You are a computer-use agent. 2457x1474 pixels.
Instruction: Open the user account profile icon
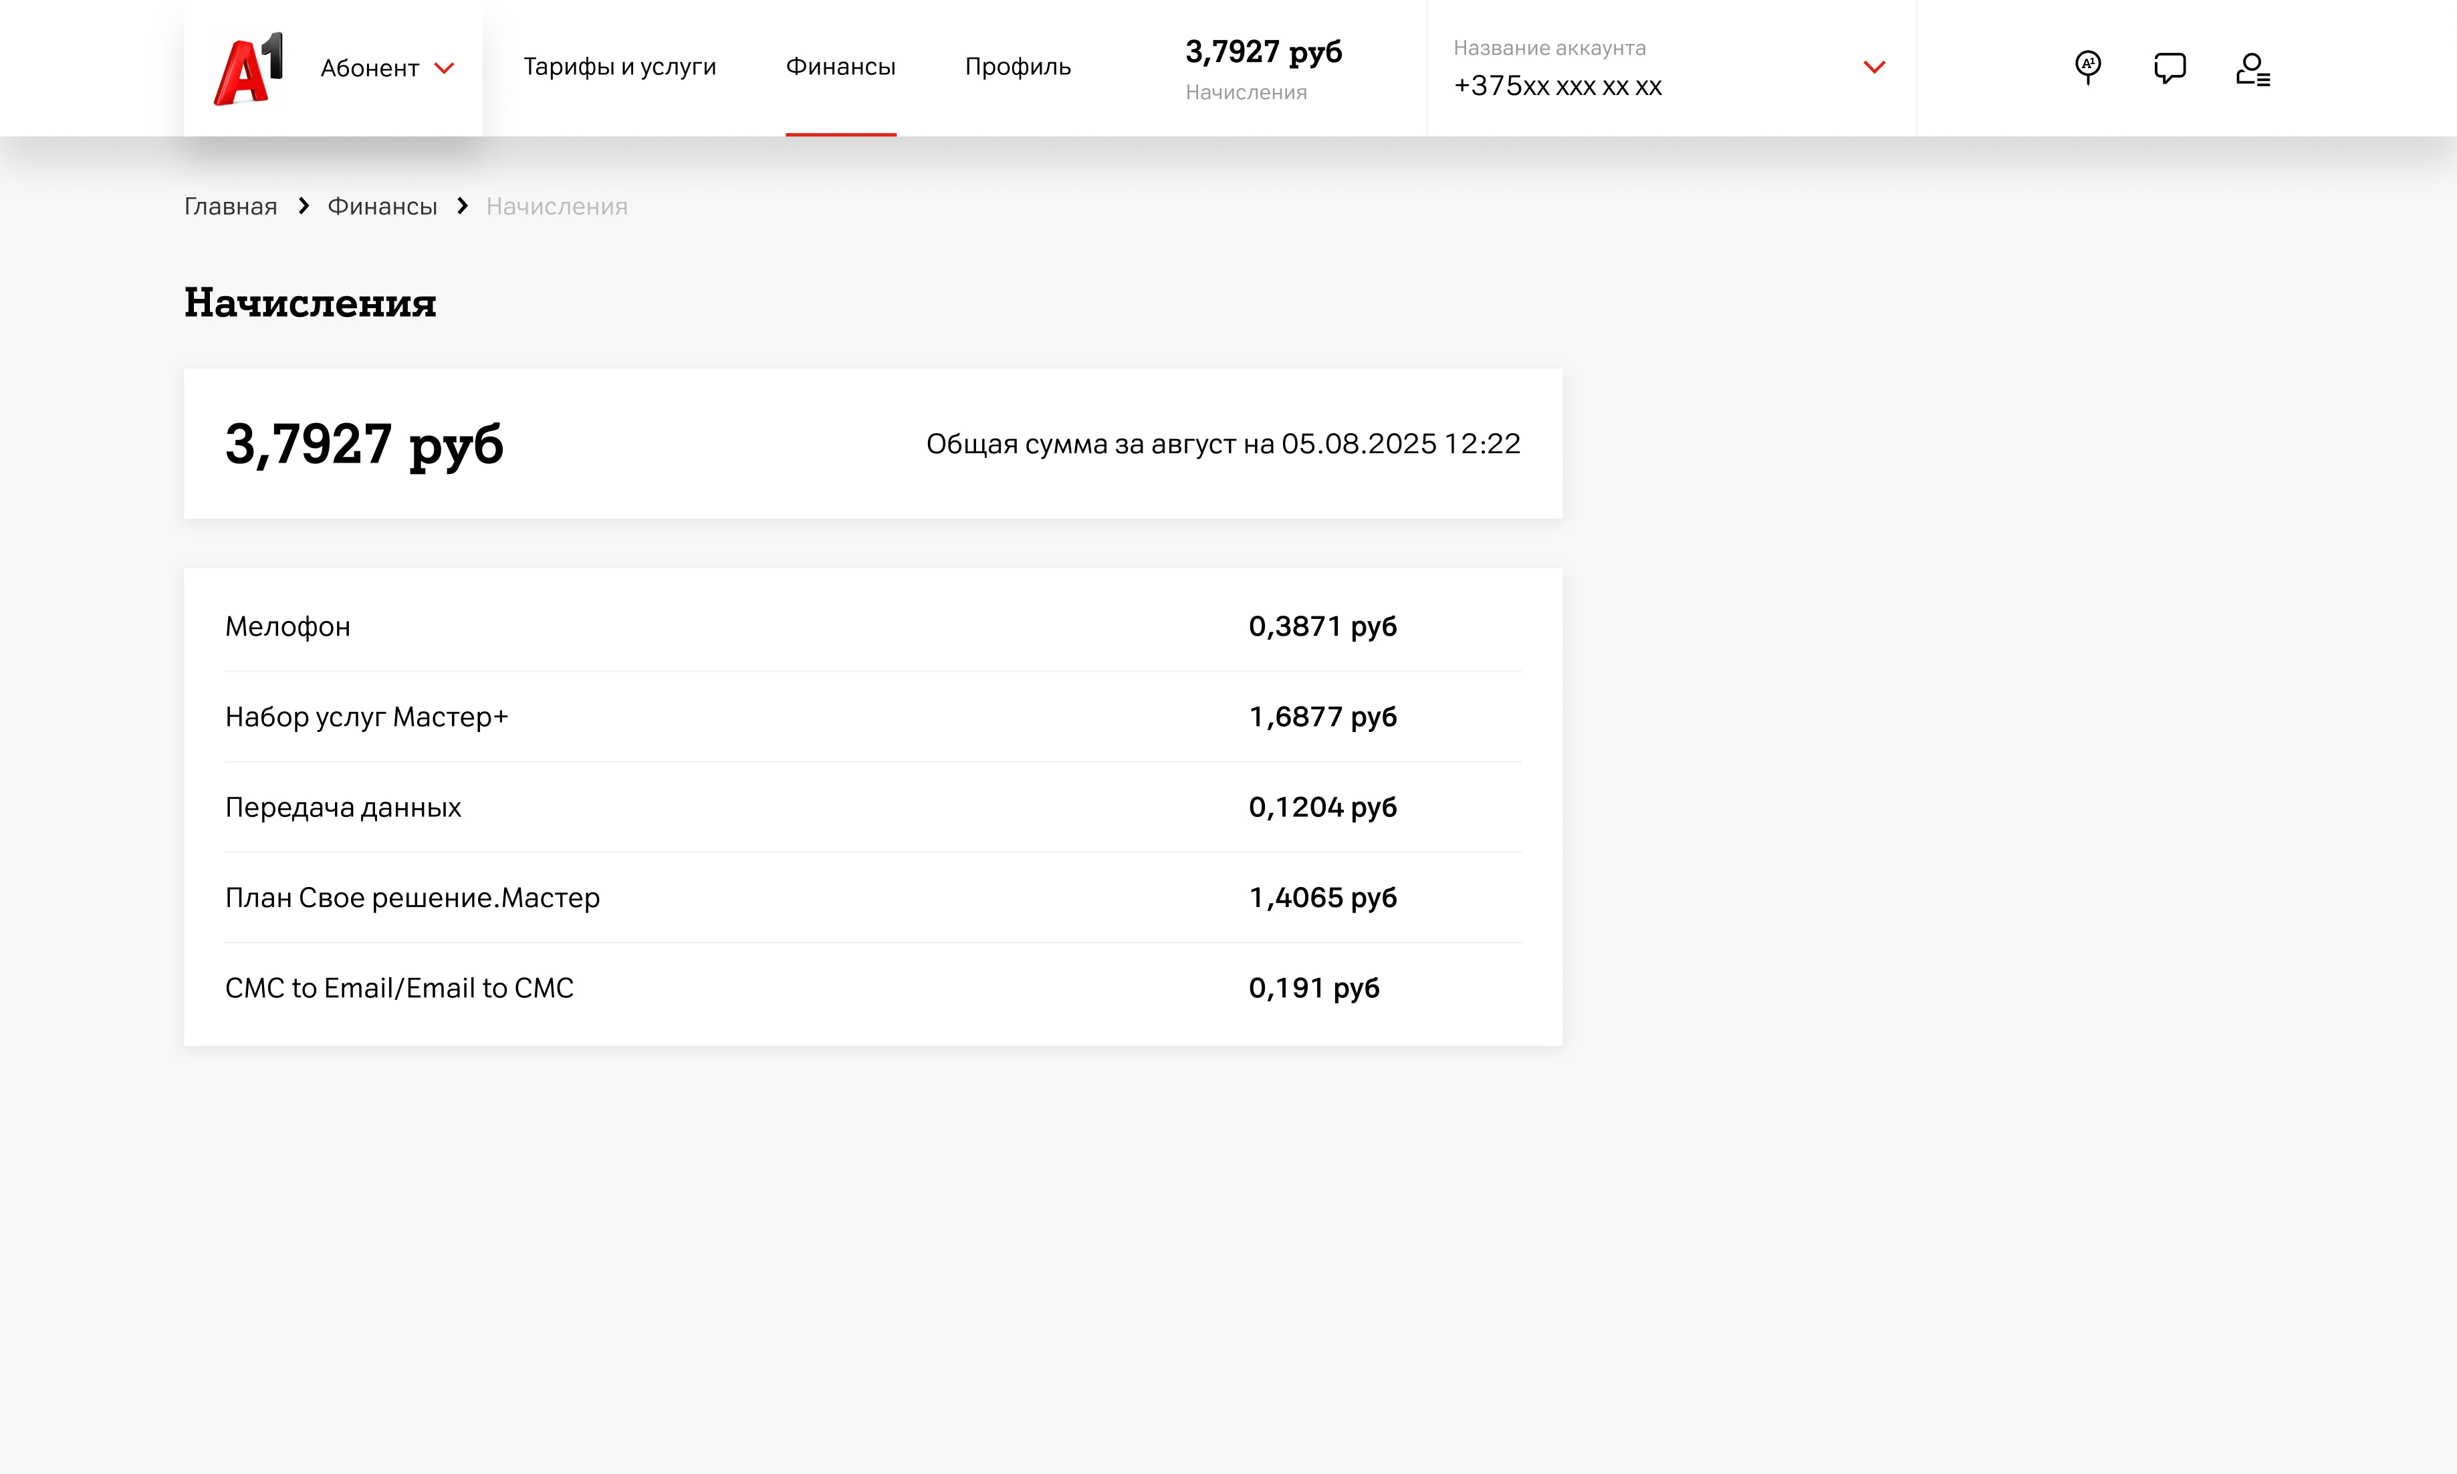coord(2252,69)
